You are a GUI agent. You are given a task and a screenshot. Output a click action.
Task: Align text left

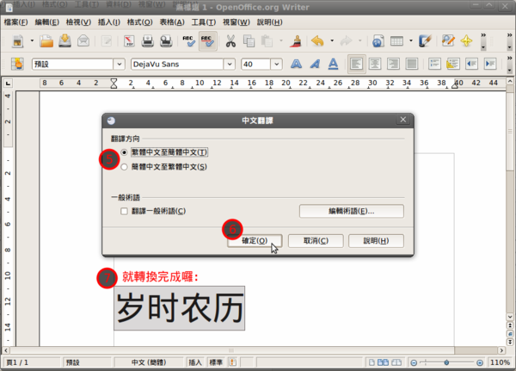click(x=356, y=64)
